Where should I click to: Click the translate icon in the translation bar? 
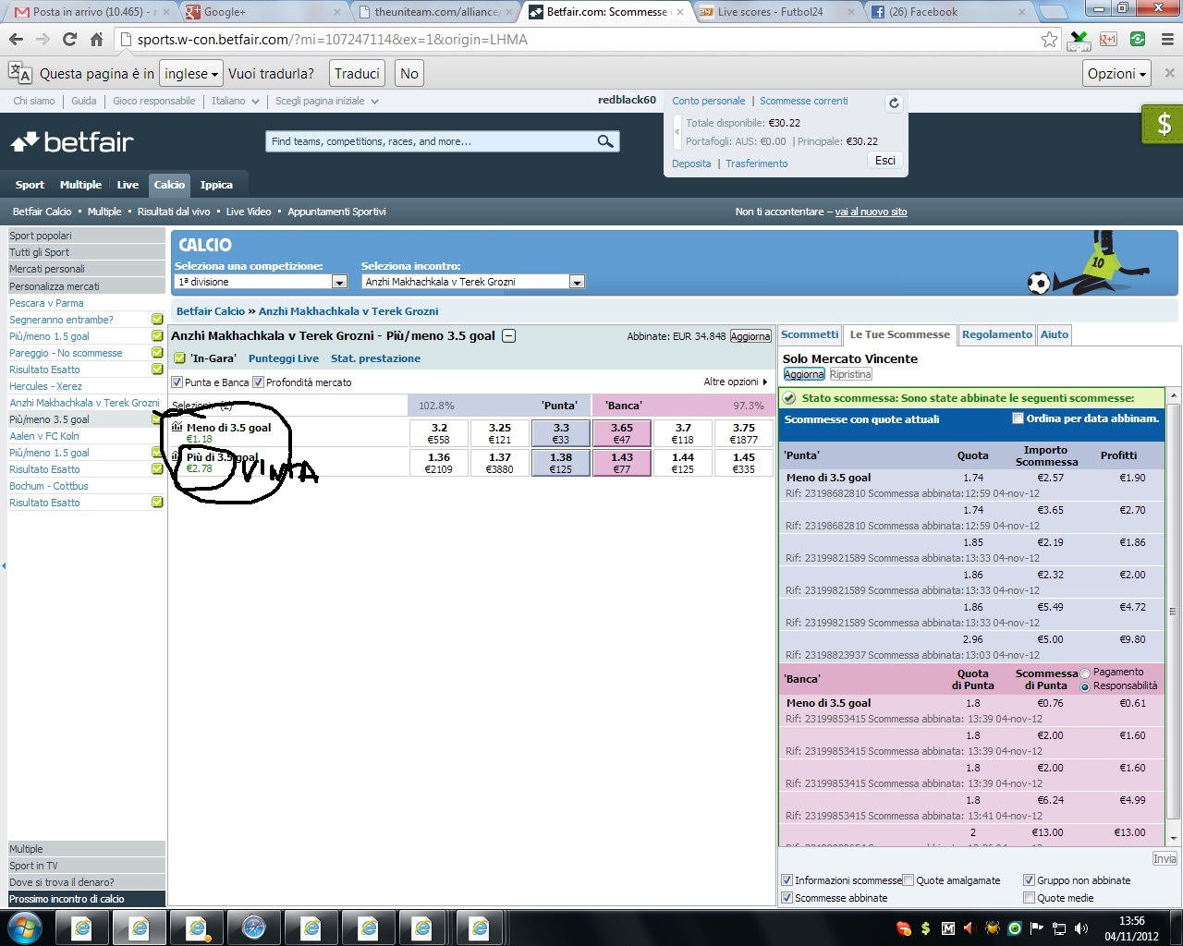[x=19, y=73]
